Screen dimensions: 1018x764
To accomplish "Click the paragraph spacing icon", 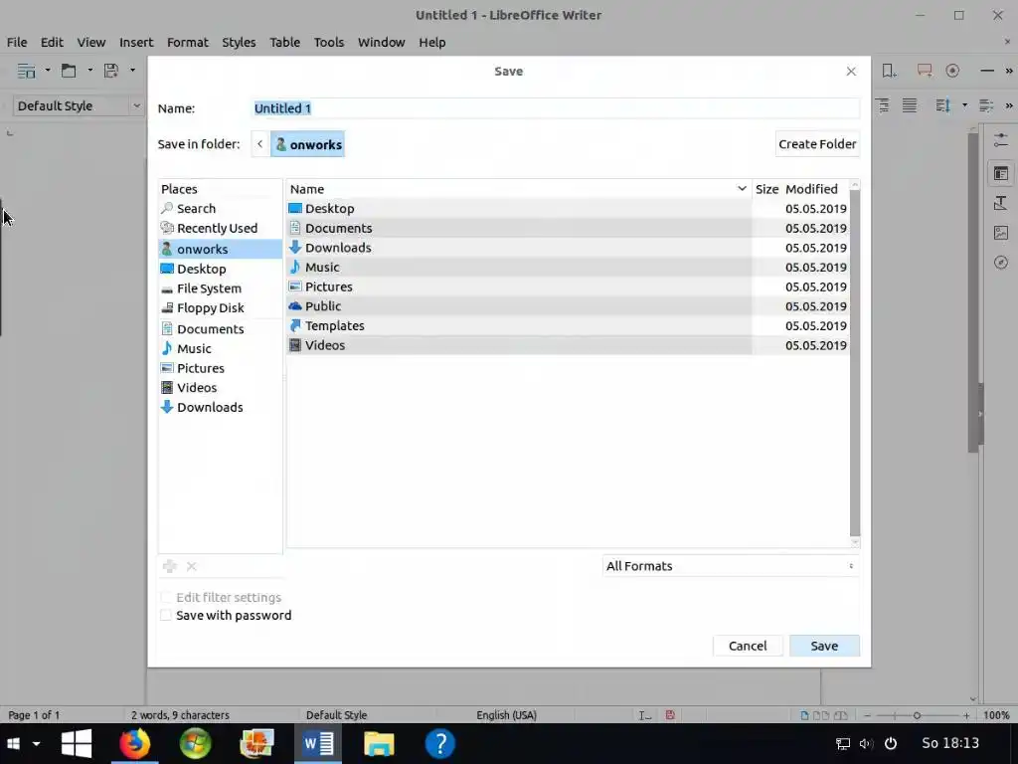I will pos(986,105).
